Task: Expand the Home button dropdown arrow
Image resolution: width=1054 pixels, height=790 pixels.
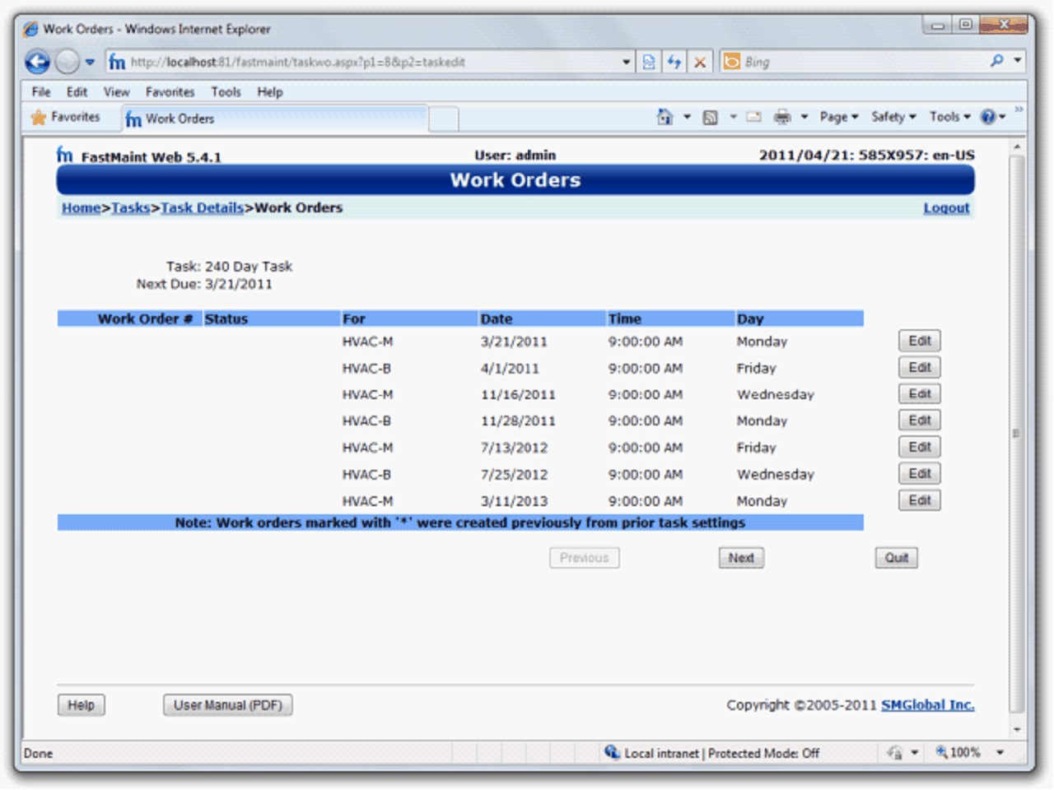Action: 687,117
